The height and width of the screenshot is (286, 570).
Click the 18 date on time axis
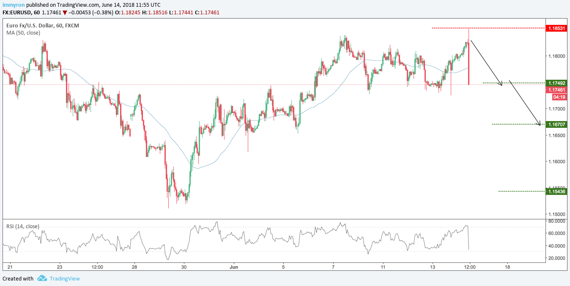click(x=507, y=267)
